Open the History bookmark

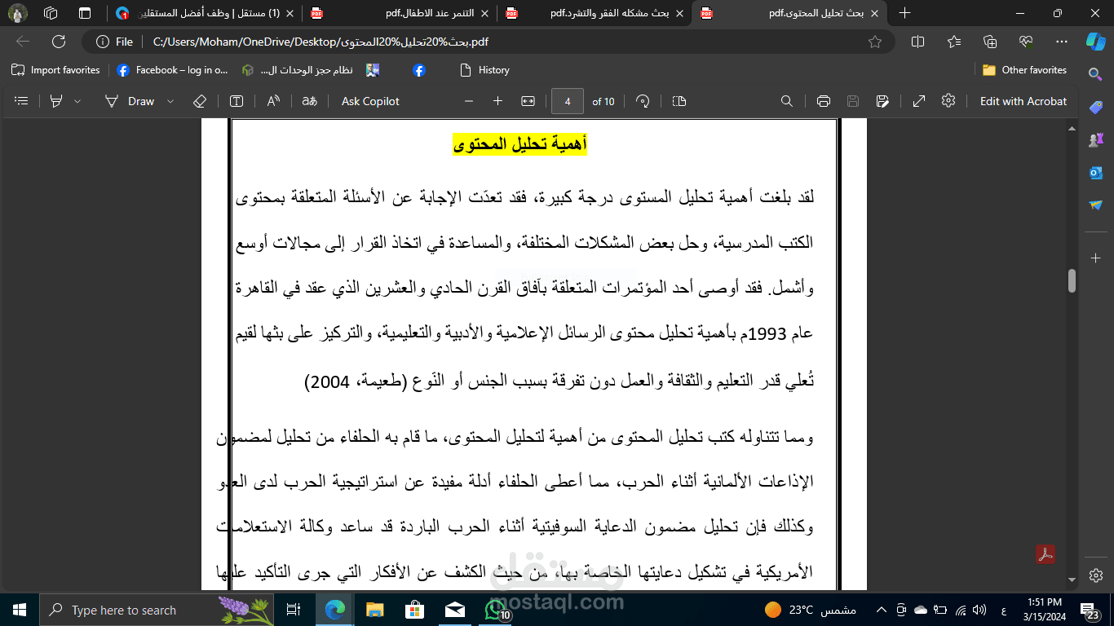coord(484,70)
